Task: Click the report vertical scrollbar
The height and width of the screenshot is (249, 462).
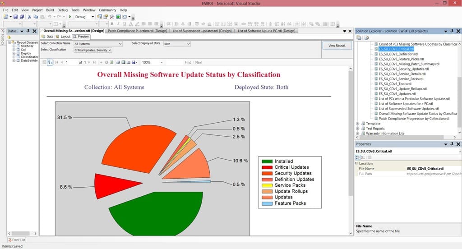Action: tap(351, 133)
